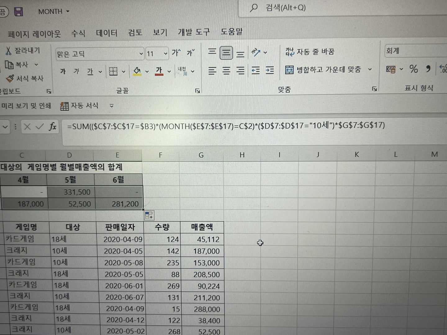The image size is (447, 335).
Task: Click the Cut (잘라내기) scissors icon
Action: (8, 51)
